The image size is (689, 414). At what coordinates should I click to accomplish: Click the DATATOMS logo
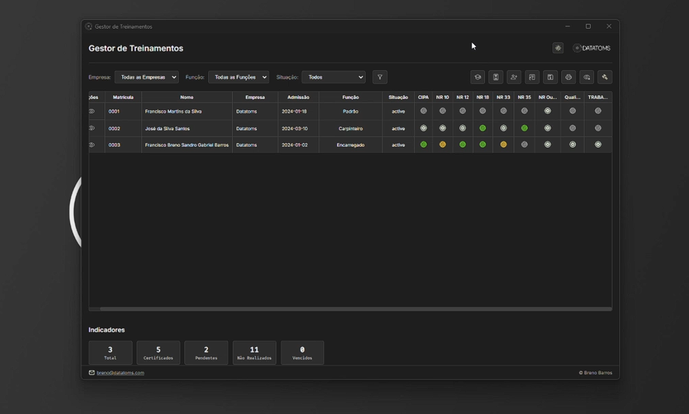tap(592, 48)
